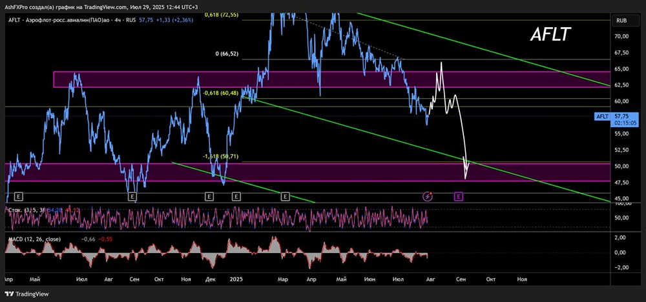Click the 50,00 label on the stochastic axis
The image size is (646, 302).
pos(621,217)
